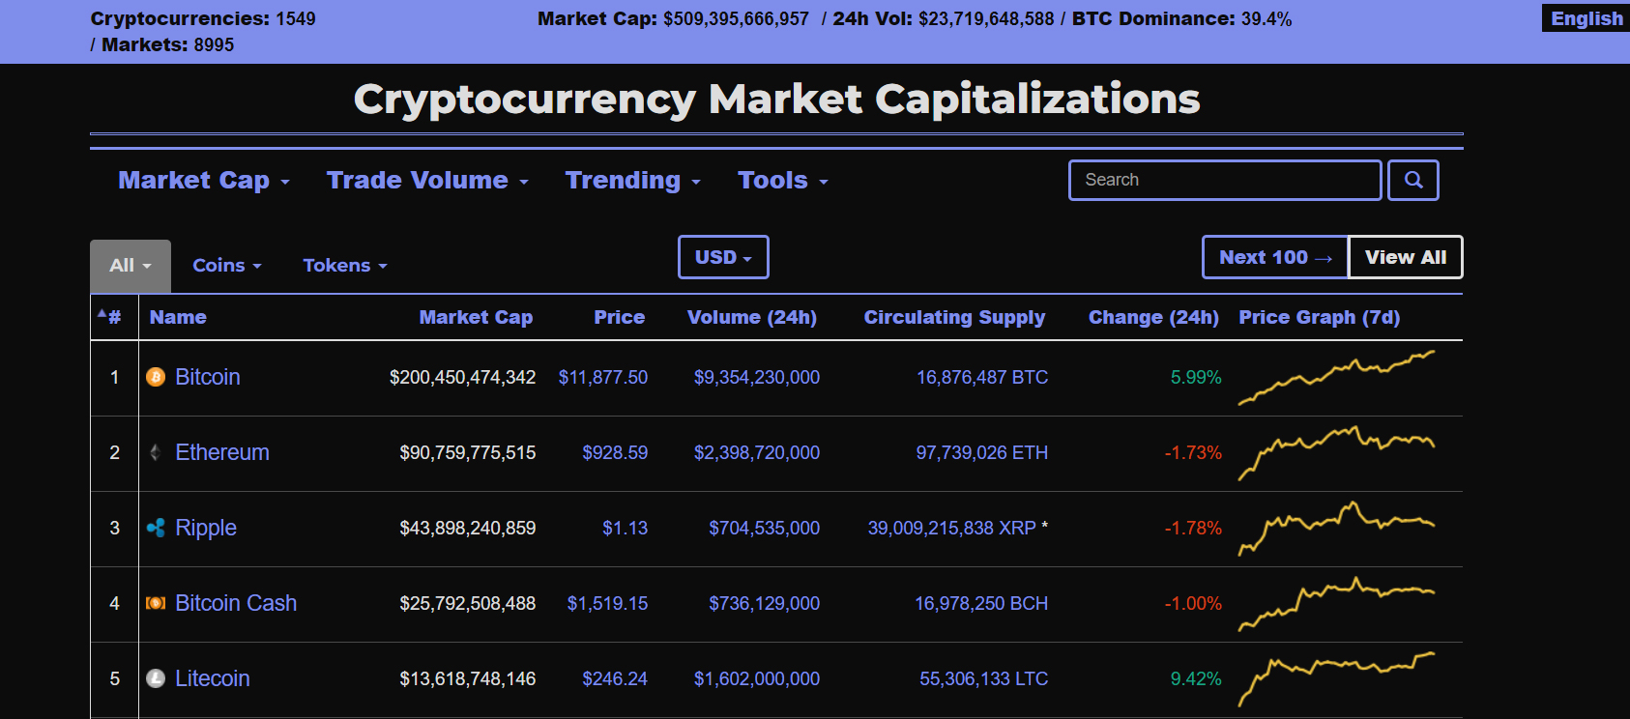Open Ethereum 7-day price graph
Screen dimensions: 1630x719
(x=1337, y=452)
